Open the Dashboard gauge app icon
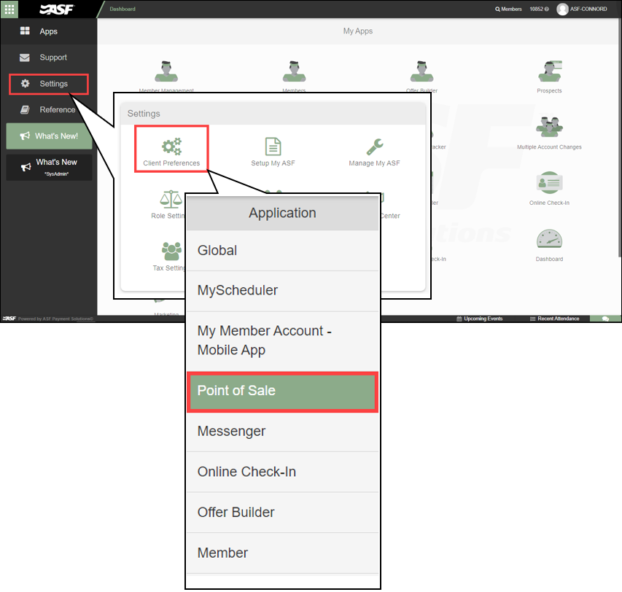This screenshot has width=622, height=592. point(549,238)
